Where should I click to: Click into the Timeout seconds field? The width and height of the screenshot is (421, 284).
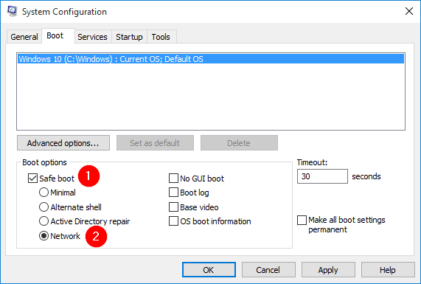pos(322,176)
